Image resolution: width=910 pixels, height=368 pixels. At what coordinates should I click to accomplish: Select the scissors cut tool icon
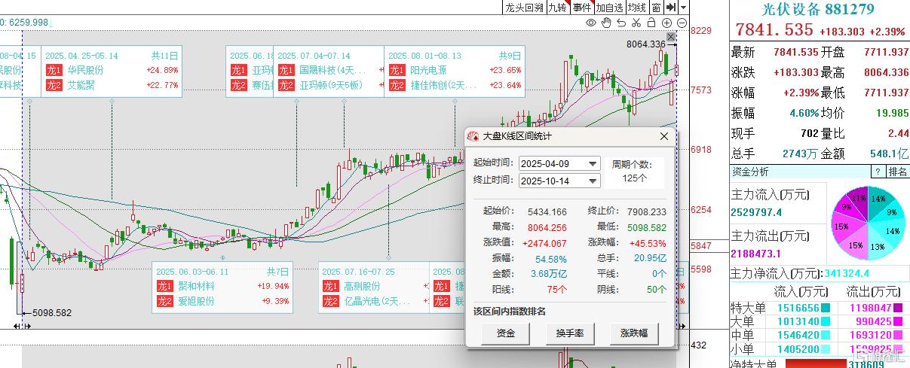click(x=636, y=23)
